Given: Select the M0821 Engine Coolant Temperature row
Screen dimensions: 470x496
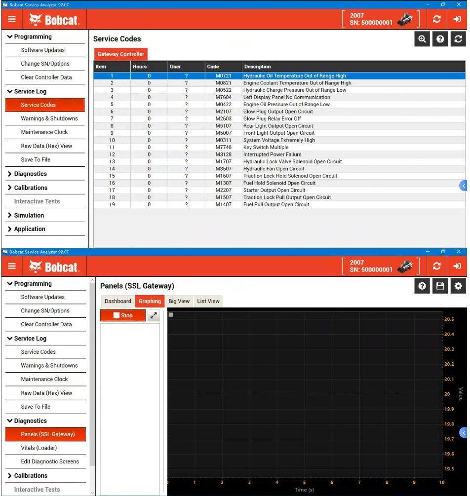Looking at the screenshot, I should pyautogui.click(x=279, y=83).
